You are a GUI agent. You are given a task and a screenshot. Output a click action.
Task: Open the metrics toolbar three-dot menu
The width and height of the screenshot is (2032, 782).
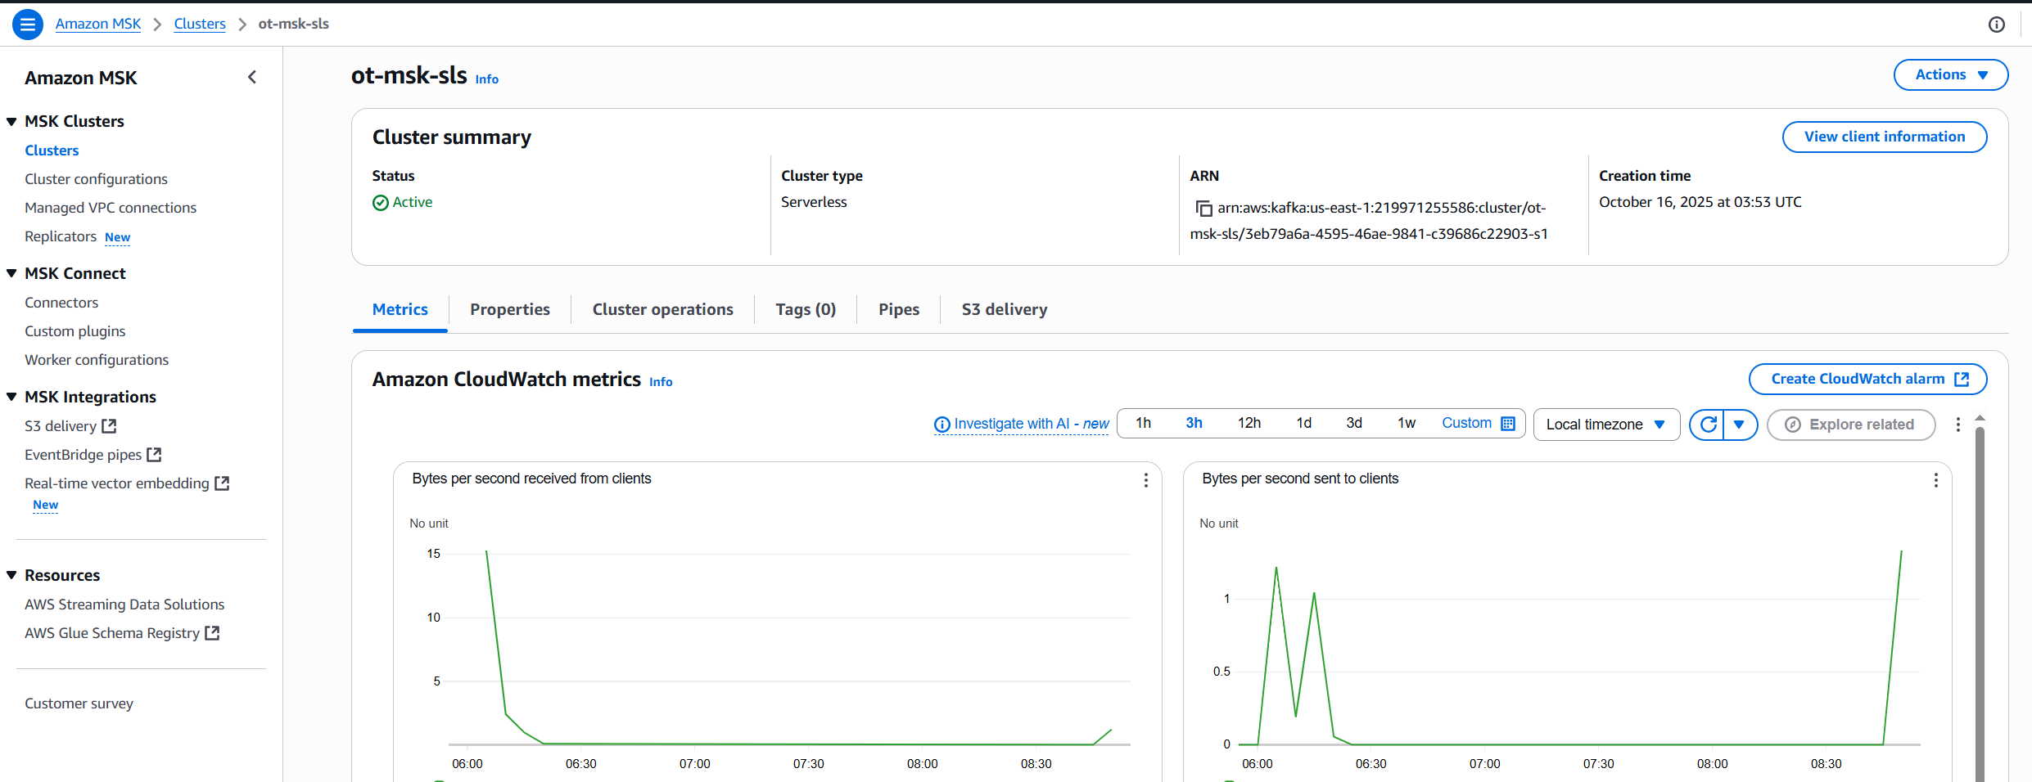(x=1957, y=425)
